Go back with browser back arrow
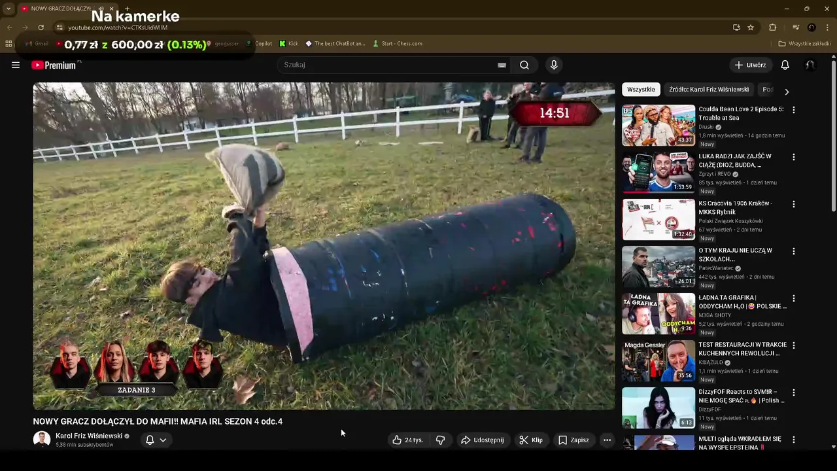The width and height of the screenshot is (837, 471). 9,27
